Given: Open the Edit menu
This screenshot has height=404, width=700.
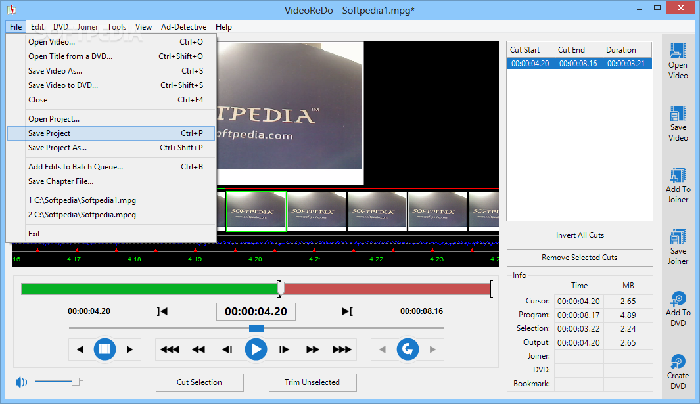Looking at the screenshot, I should click(x=37, y=27).
